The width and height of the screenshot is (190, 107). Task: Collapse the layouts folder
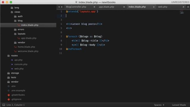[22, 34]
